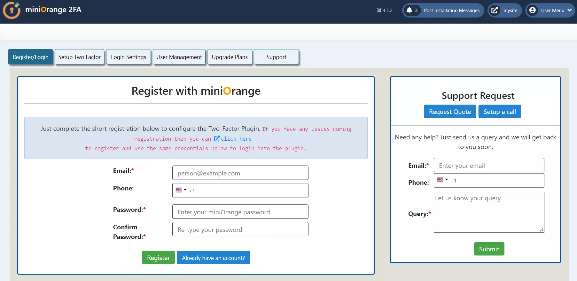Click the US flag in registration Phone field
577x281 pixels.
coord(179,190)
